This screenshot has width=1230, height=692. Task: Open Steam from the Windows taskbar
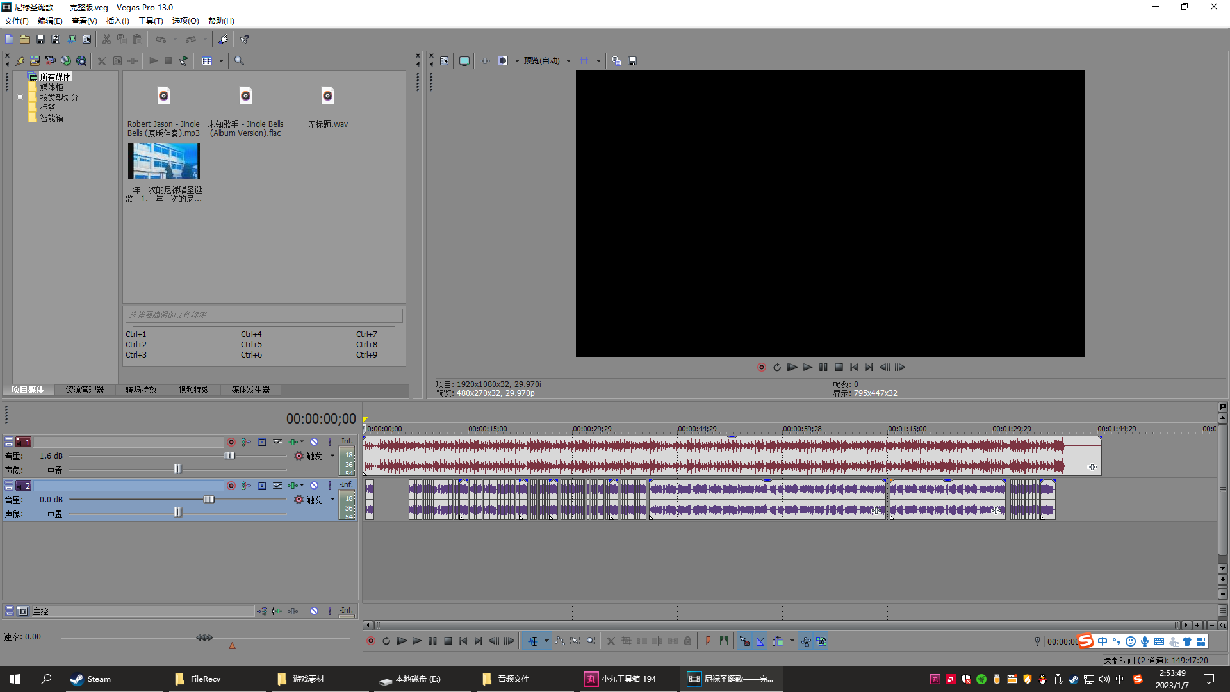(90, 679)
